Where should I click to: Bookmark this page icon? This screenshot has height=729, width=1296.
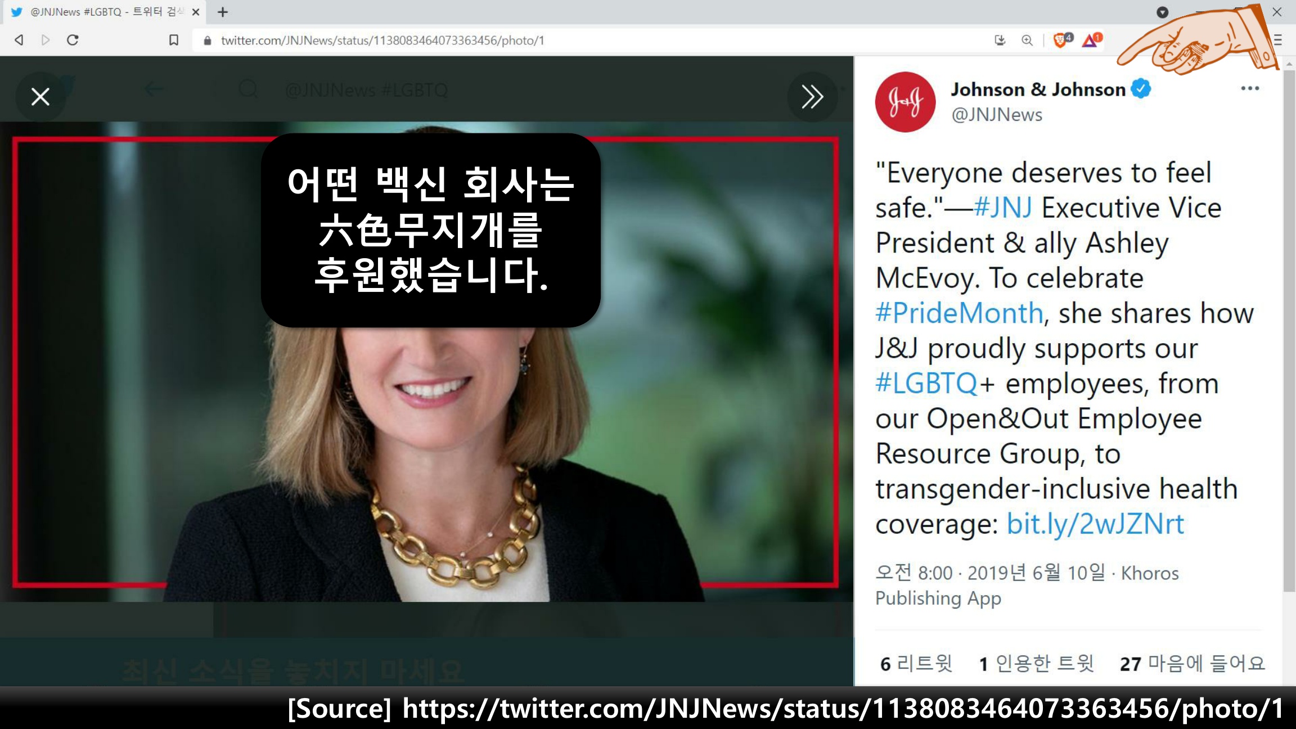coord(174,40)
